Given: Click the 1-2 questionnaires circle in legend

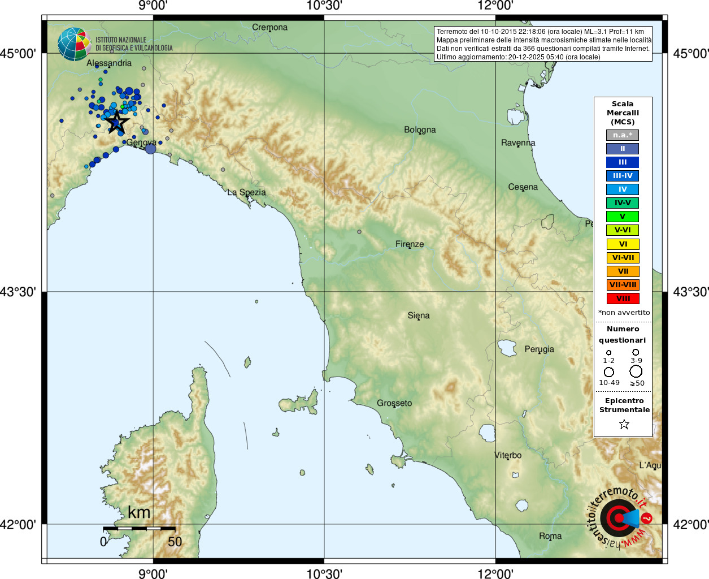Looking at the screenshot, I should pos(608,353).
